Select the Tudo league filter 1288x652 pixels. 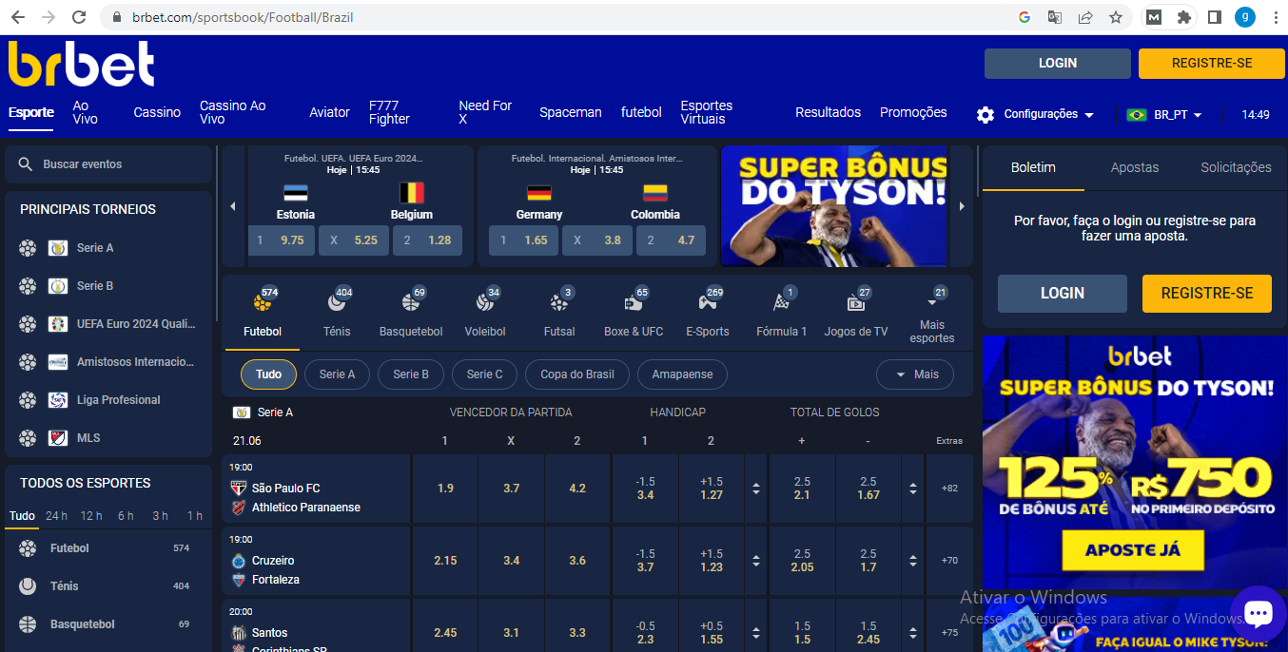pyautogui.click(x=268, y=374)
